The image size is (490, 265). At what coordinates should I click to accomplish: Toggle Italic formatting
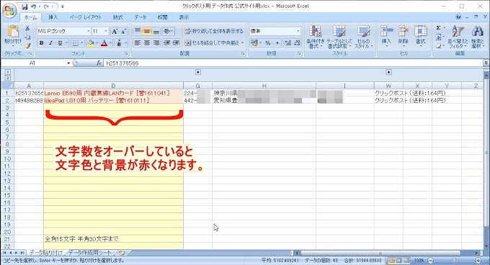point(50,42)
